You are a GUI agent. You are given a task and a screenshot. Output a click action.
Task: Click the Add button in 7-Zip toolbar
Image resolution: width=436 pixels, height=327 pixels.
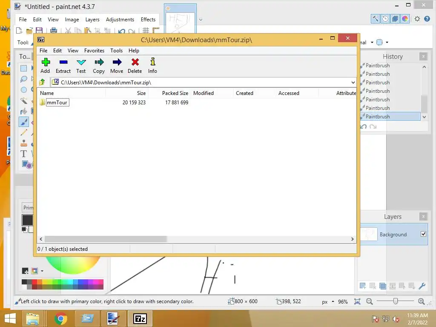(x=45, y=66)
